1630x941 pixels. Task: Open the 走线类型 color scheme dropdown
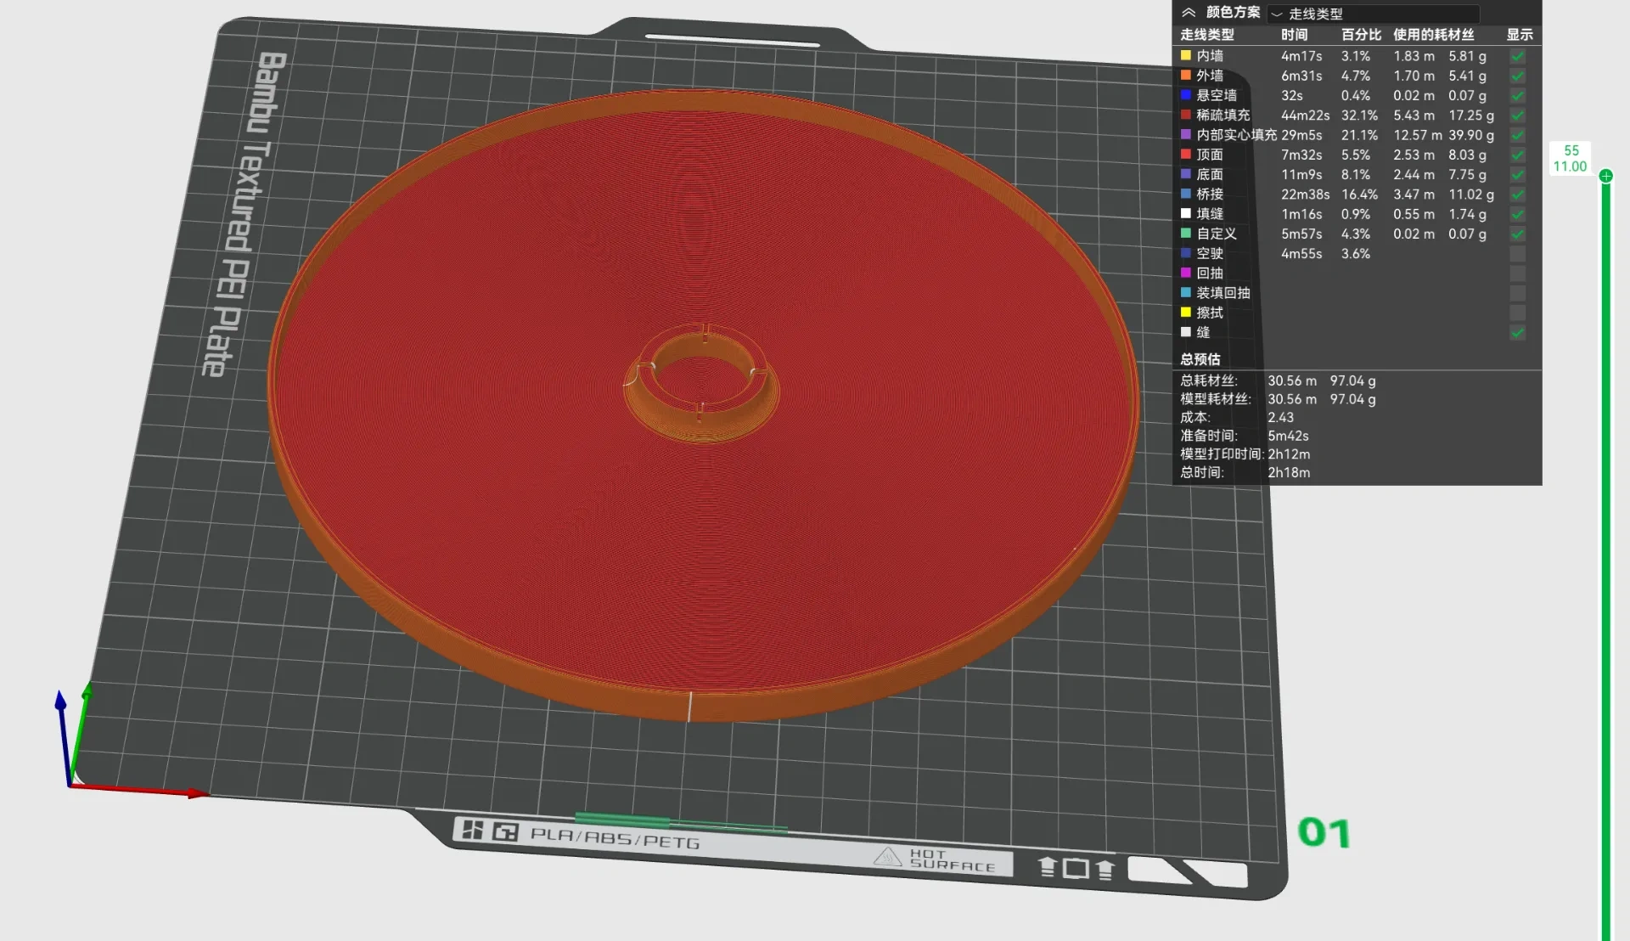tap(1374, 14)
